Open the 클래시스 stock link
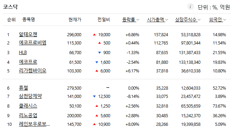The width and height of the screenshot is (237, 132). coord(28,106)
